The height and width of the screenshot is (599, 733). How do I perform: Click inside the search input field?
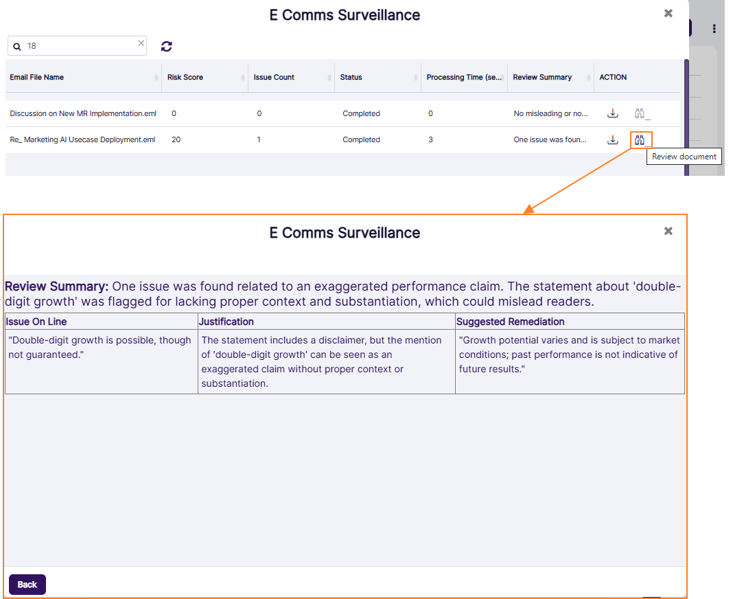[75, 46]
